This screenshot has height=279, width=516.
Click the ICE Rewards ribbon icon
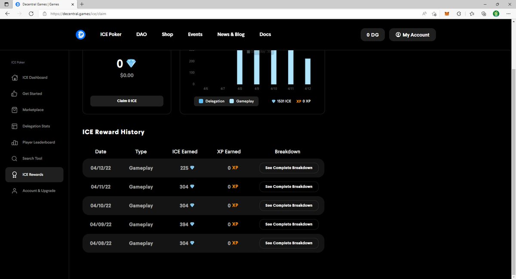[14, 175]
